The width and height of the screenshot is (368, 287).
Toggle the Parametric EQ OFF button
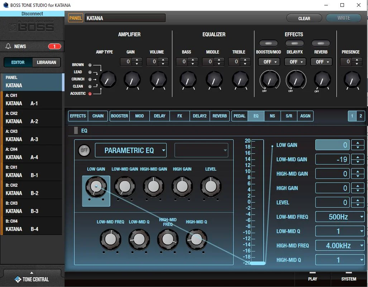(84, 151)
